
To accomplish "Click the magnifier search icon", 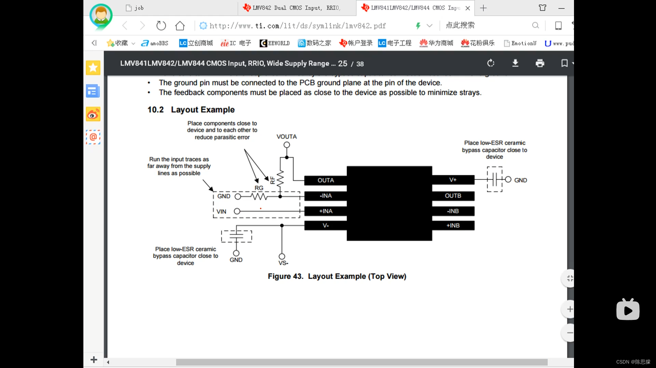I will click(535, 25).
